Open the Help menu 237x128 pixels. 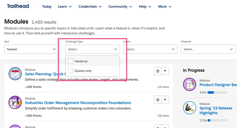(x=145, y=7)
